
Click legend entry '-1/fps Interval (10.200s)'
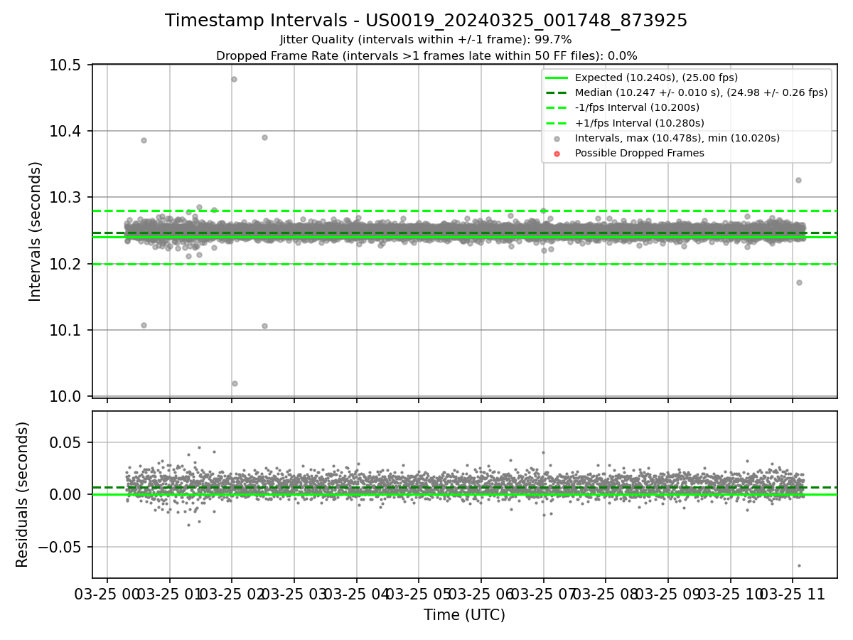(637, 107)
